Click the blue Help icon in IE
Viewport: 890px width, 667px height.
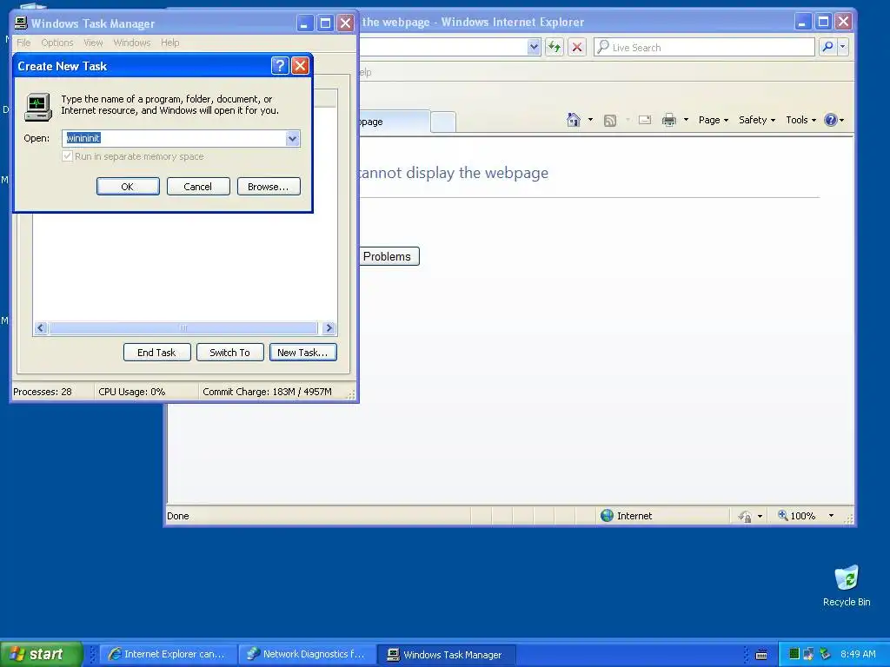831,120
